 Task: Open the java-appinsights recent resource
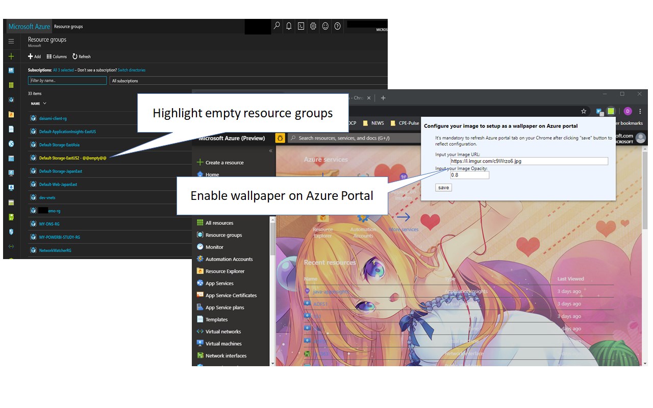click(331, 291)
